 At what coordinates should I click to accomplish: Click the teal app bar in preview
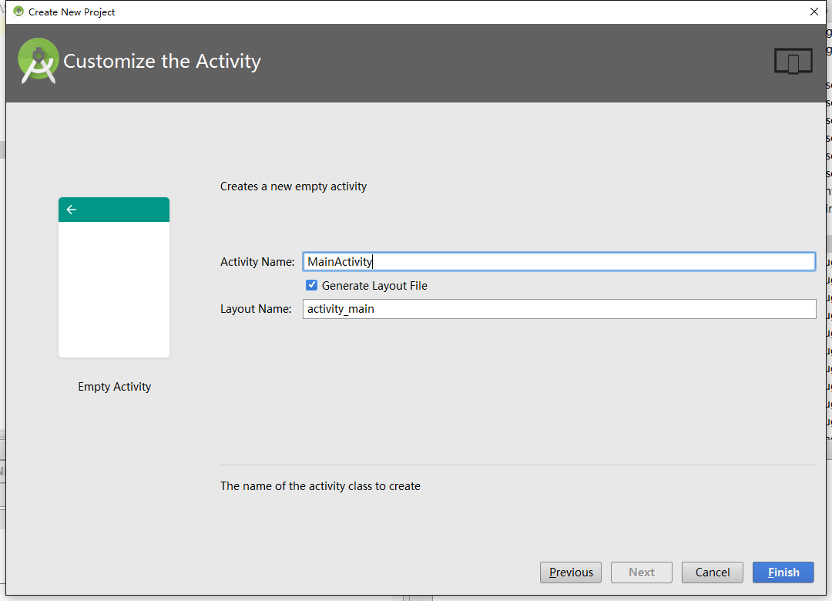[x=114, y=210]
